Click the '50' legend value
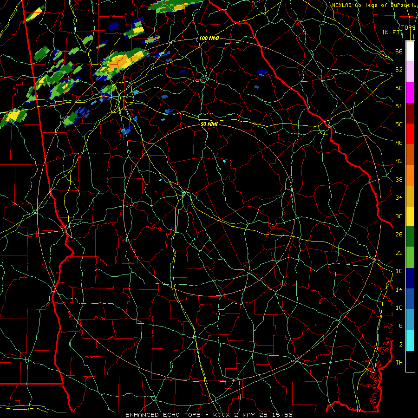 coord(399,124)
